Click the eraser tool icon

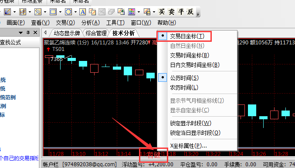tap(112, 12)
